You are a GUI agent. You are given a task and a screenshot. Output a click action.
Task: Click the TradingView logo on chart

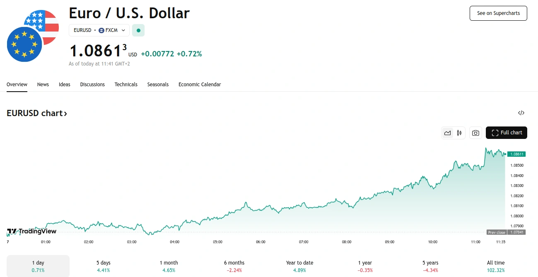(31, 231)
